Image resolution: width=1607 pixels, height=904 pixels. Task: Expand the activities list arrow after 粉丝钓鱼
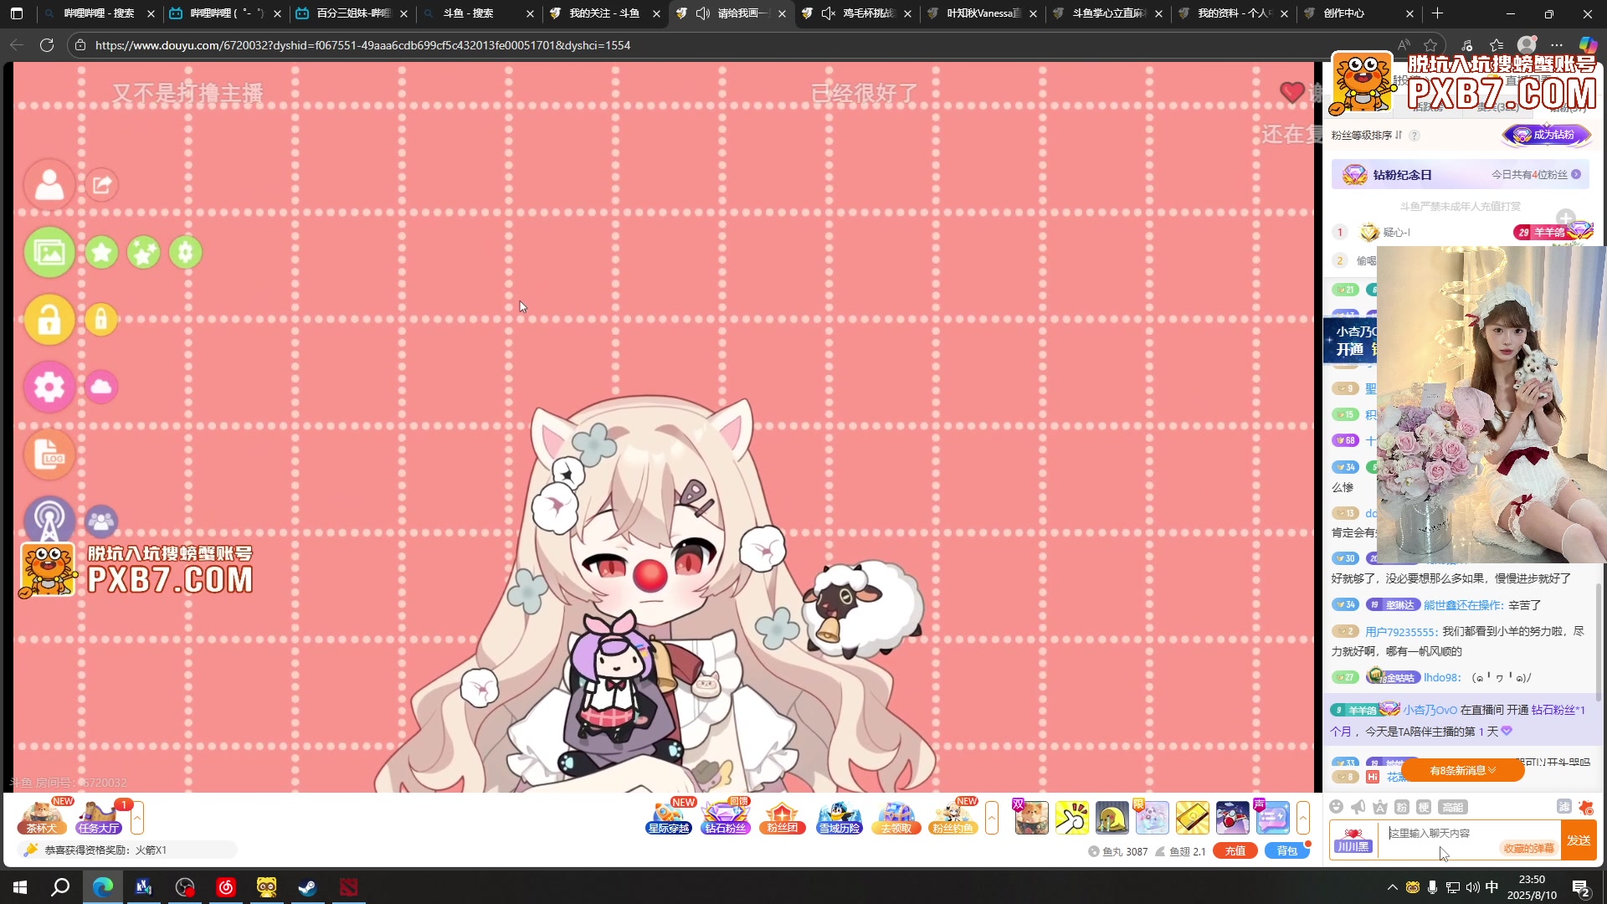click(992, 818)
